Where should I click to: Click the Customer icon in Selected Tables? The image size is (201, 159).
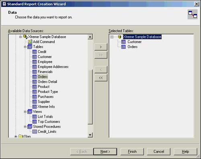point(123,42)
